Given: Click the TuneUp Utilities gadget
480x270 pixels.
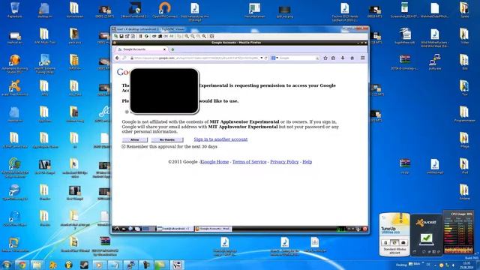Looking at the screenshot, I should click(394, 234).
